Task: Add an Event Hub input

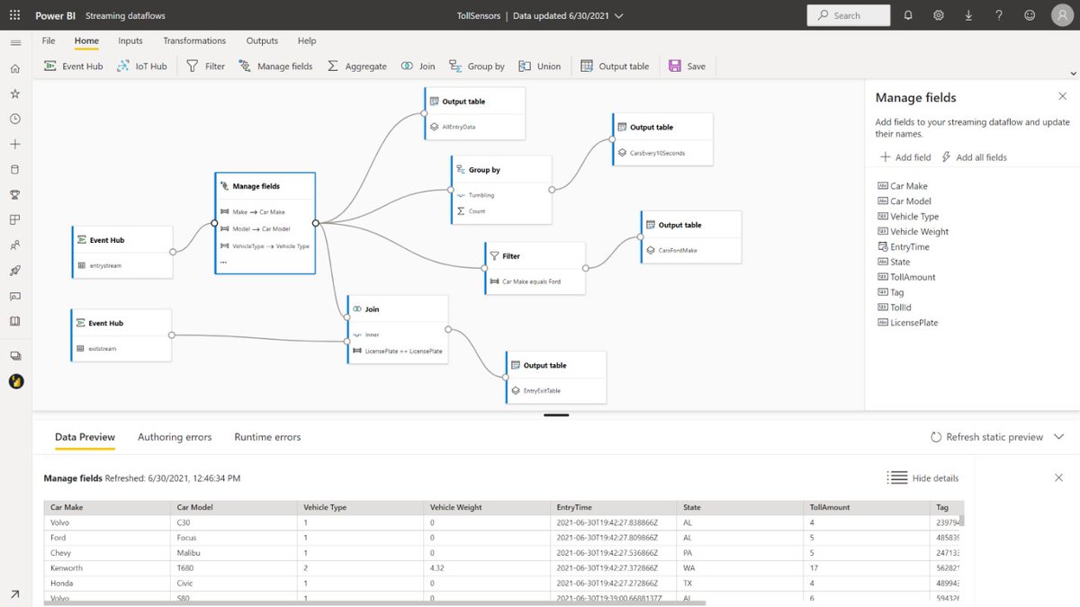Action: coord(72,66)
